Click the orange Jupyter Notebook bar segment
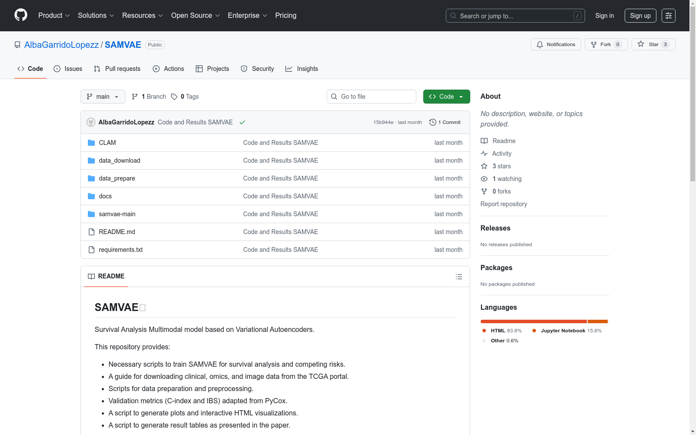 tap(597, 321)
